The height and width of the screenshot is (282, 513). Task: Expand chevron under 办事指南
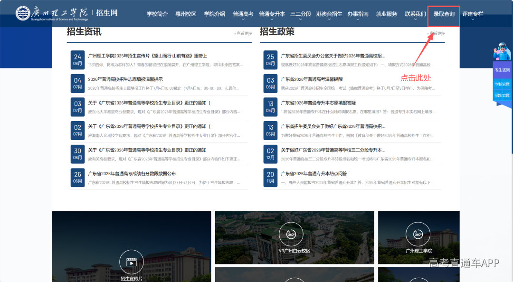358,19
